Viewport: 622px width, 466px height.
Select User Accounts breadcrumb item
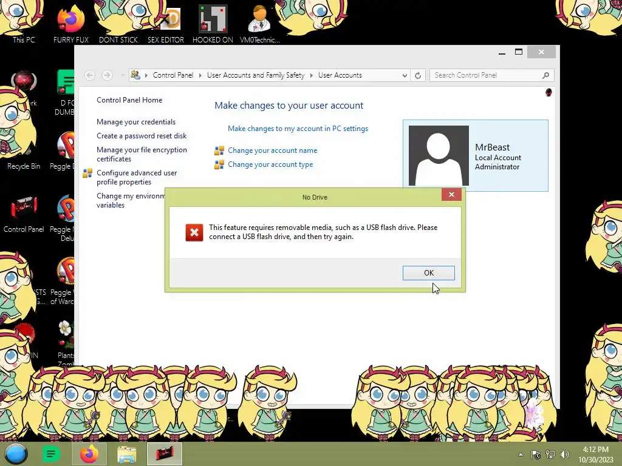[x=340, y=75]
